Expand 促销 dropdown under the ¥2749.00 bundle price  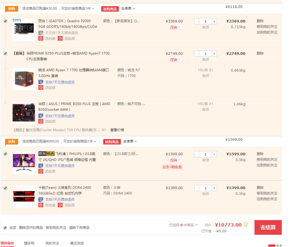[x=175, y=59]
